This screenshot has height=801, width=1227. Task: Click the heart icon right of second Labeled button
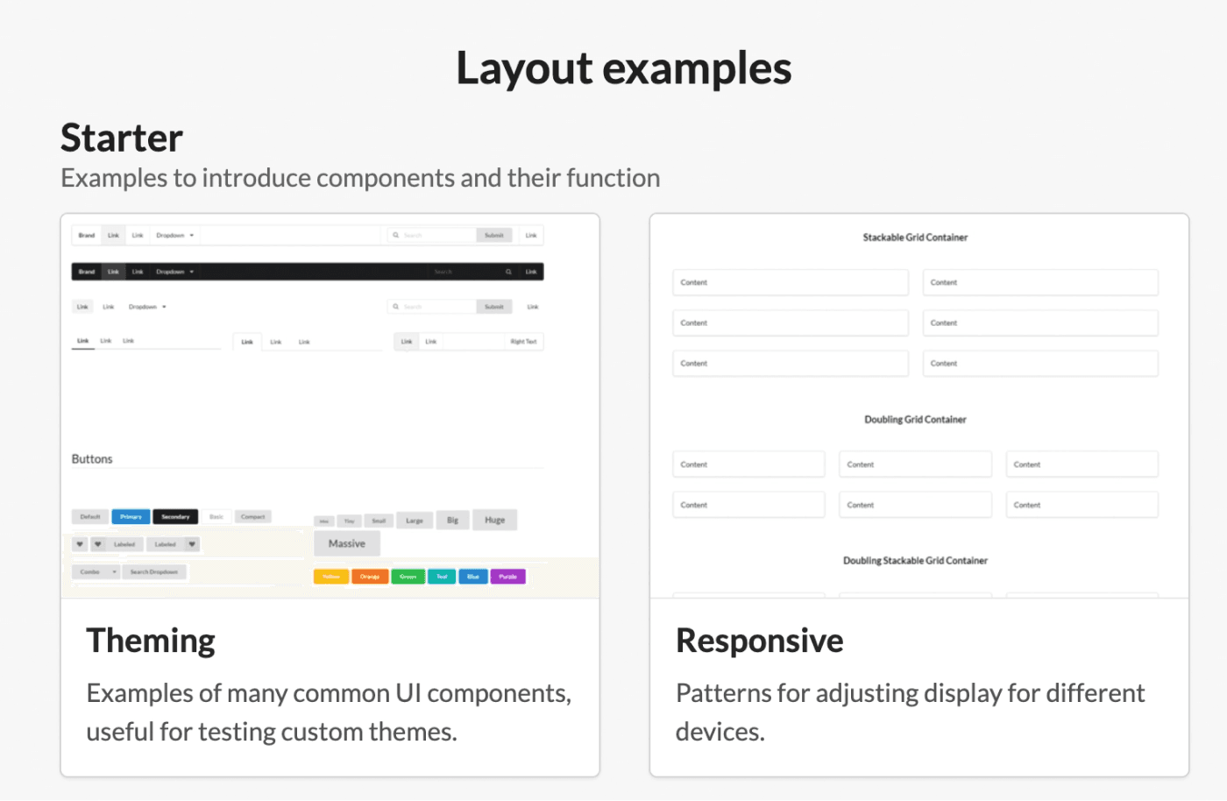(x=192, y=544)
